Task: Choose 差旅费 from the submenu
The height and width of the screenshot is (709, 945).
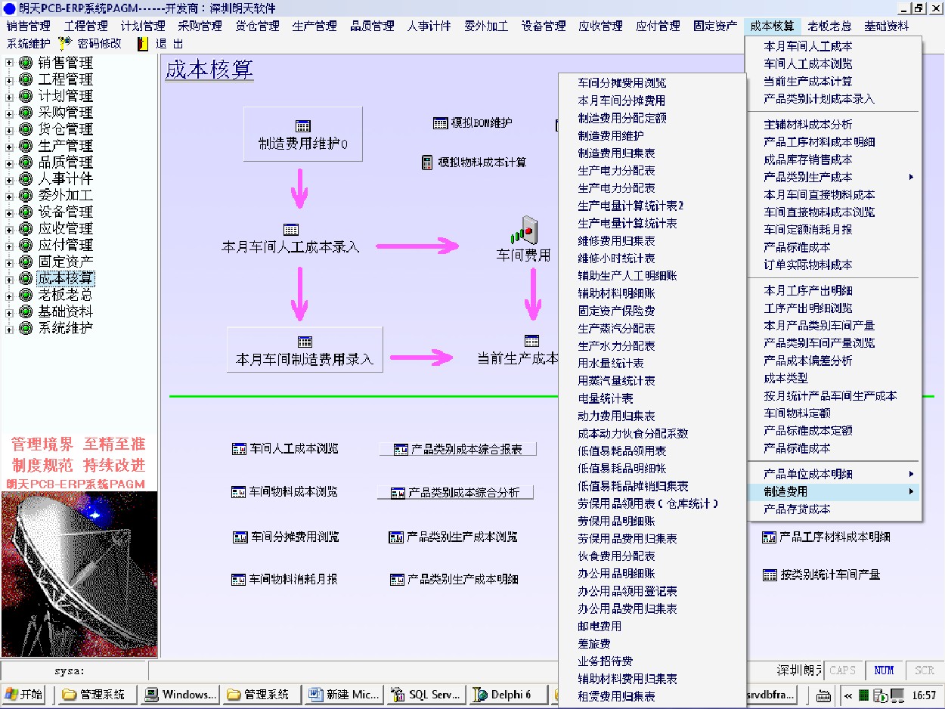Action: pos(652,644)
